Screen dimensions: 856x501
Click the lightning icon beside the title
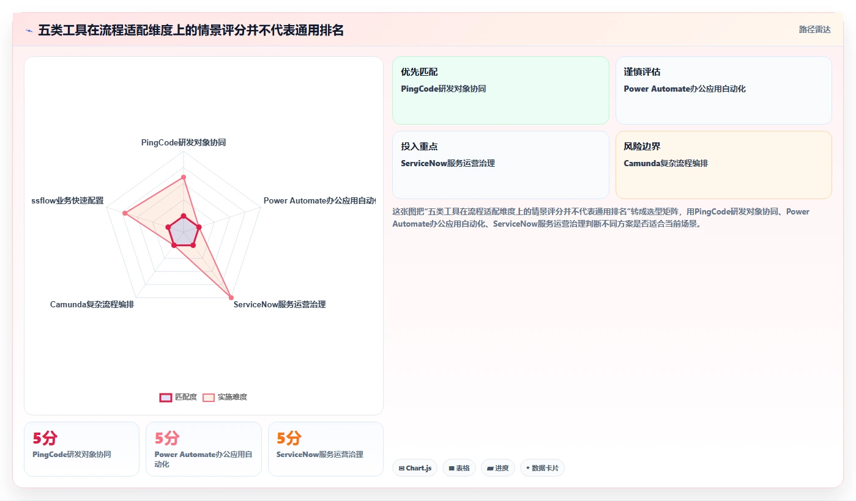point(29,30)
